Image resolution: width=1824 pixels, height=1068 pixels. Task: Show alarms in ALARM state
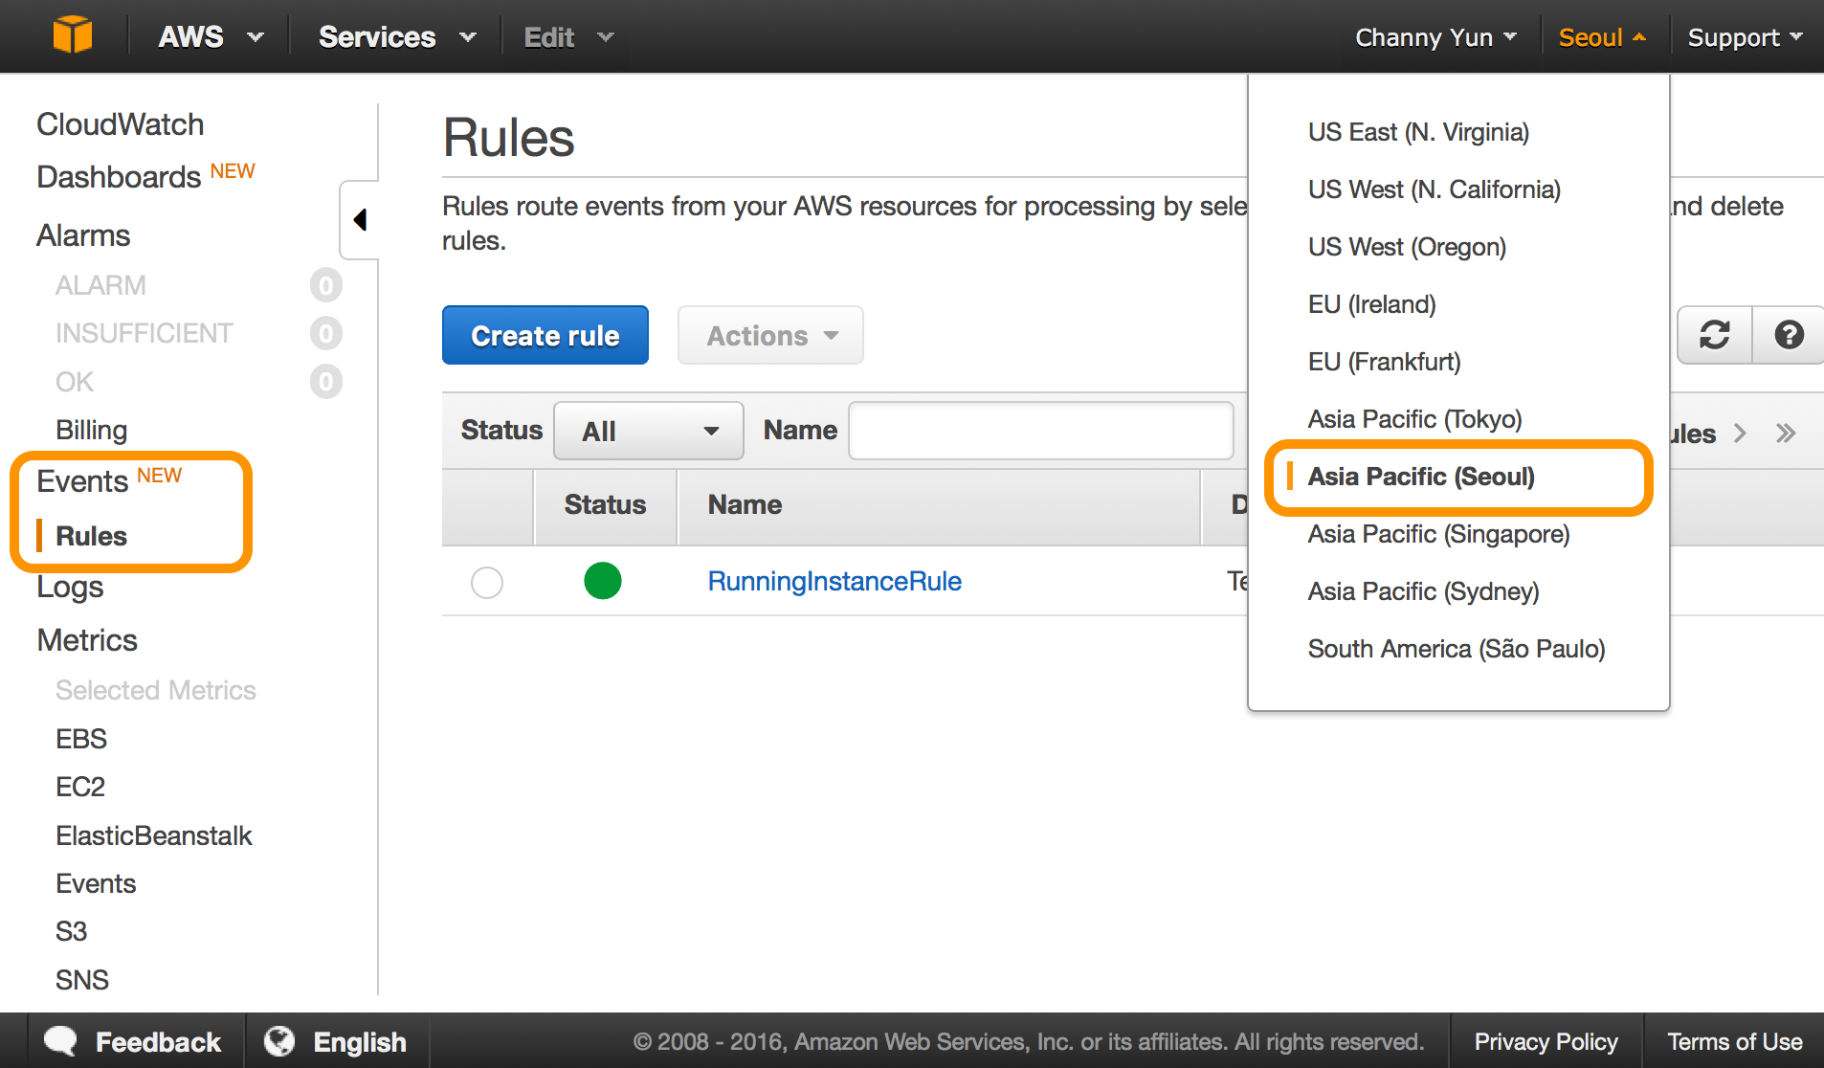tap(100, 285)
